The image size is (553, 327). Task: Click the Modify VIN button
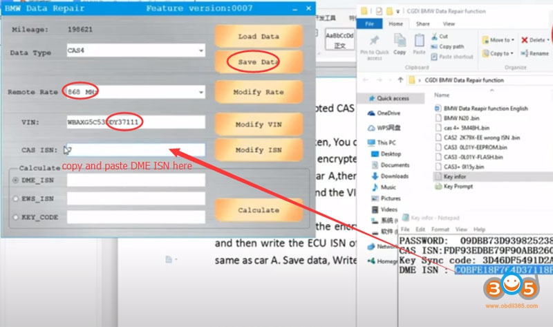(x=259, y=124)
